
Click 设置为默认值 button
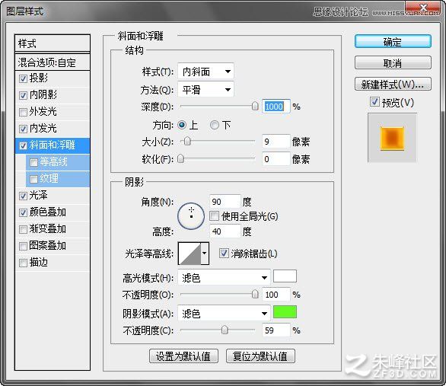click(183, 356)
